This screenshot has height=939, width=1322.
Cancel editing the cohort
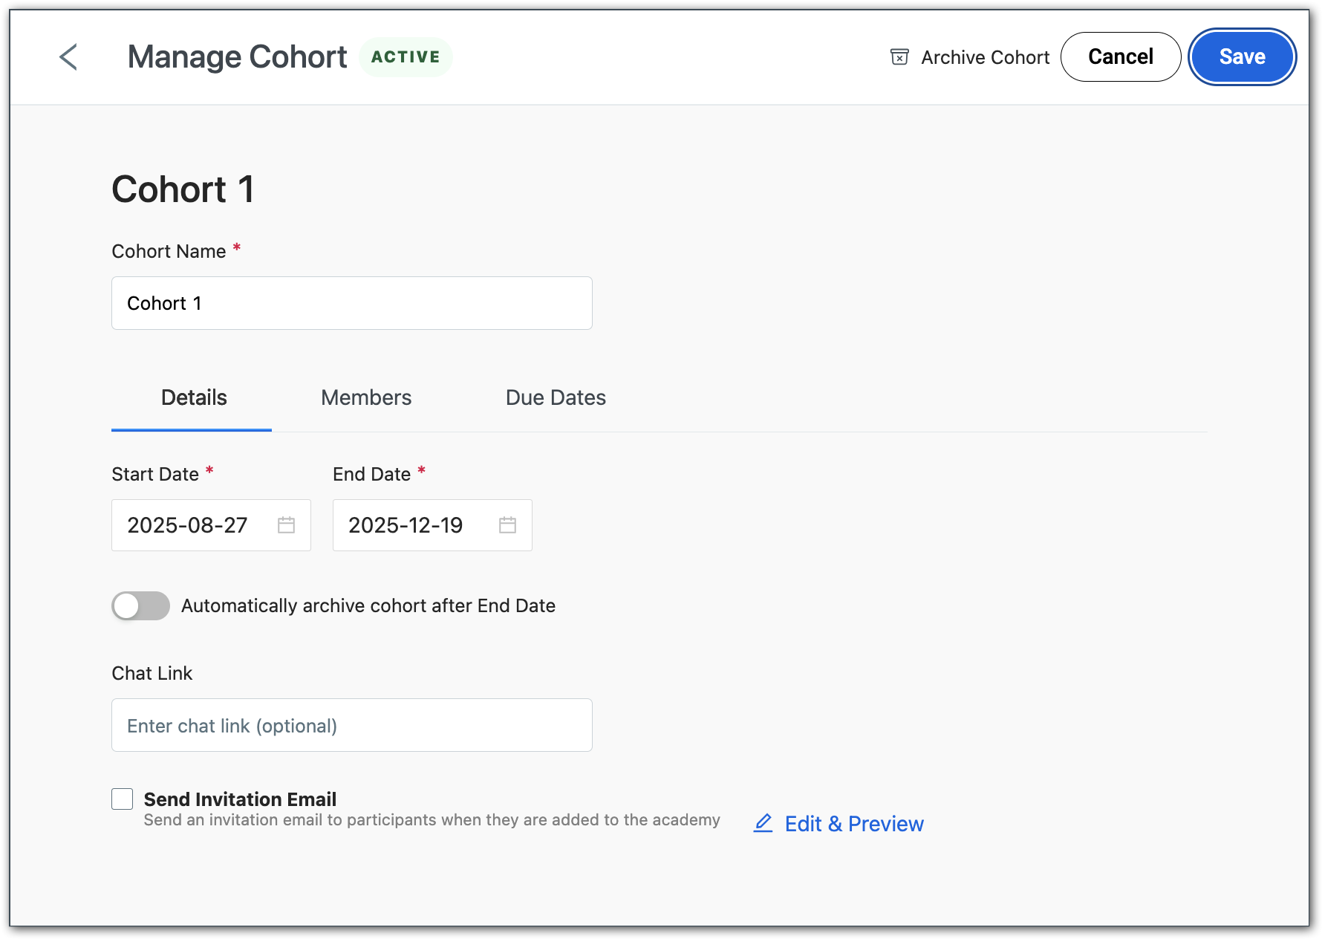click(1120, 56)
